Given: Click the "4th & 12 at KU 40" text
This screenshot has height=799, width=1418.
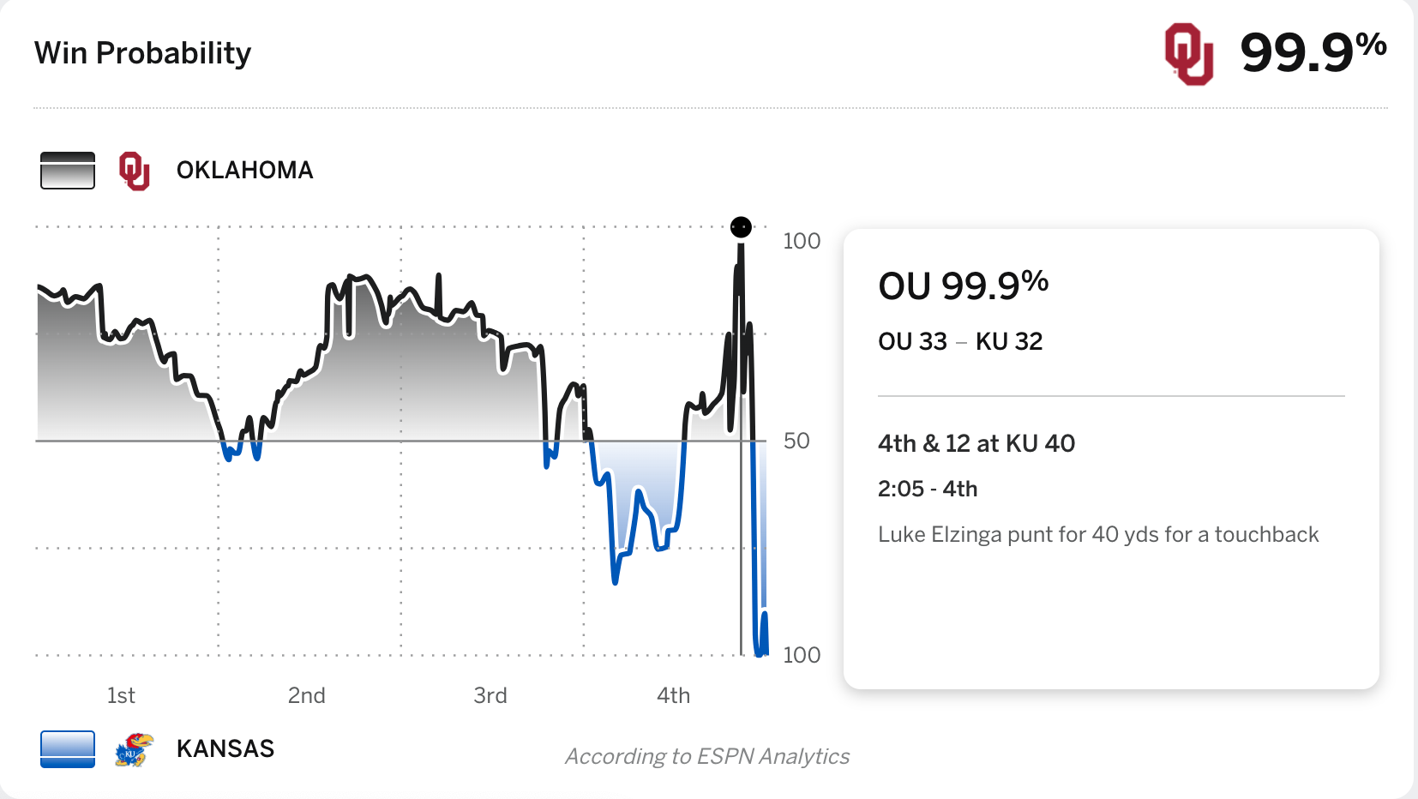Looking at the screenshot, I should tap(976, 443).
